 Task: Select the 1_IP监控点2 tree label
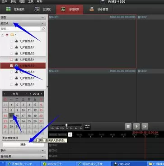click(27, 47)
